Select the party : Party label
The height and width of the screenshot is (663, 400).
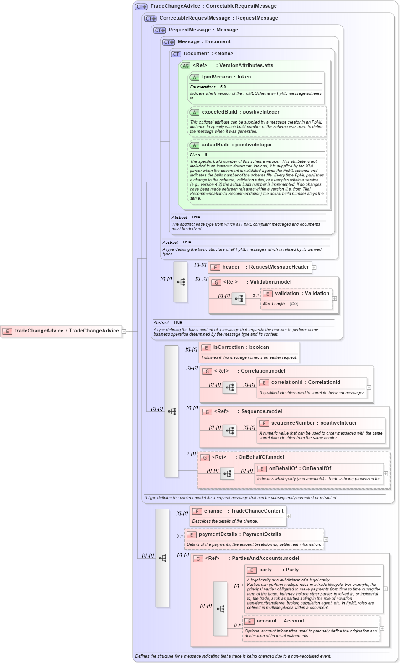click(279, 570)
